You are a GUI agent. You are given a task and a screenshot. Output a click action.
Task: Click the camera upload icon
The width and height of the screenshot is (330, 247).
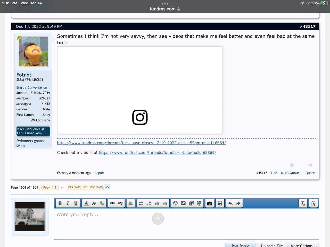tap(210, 203)
